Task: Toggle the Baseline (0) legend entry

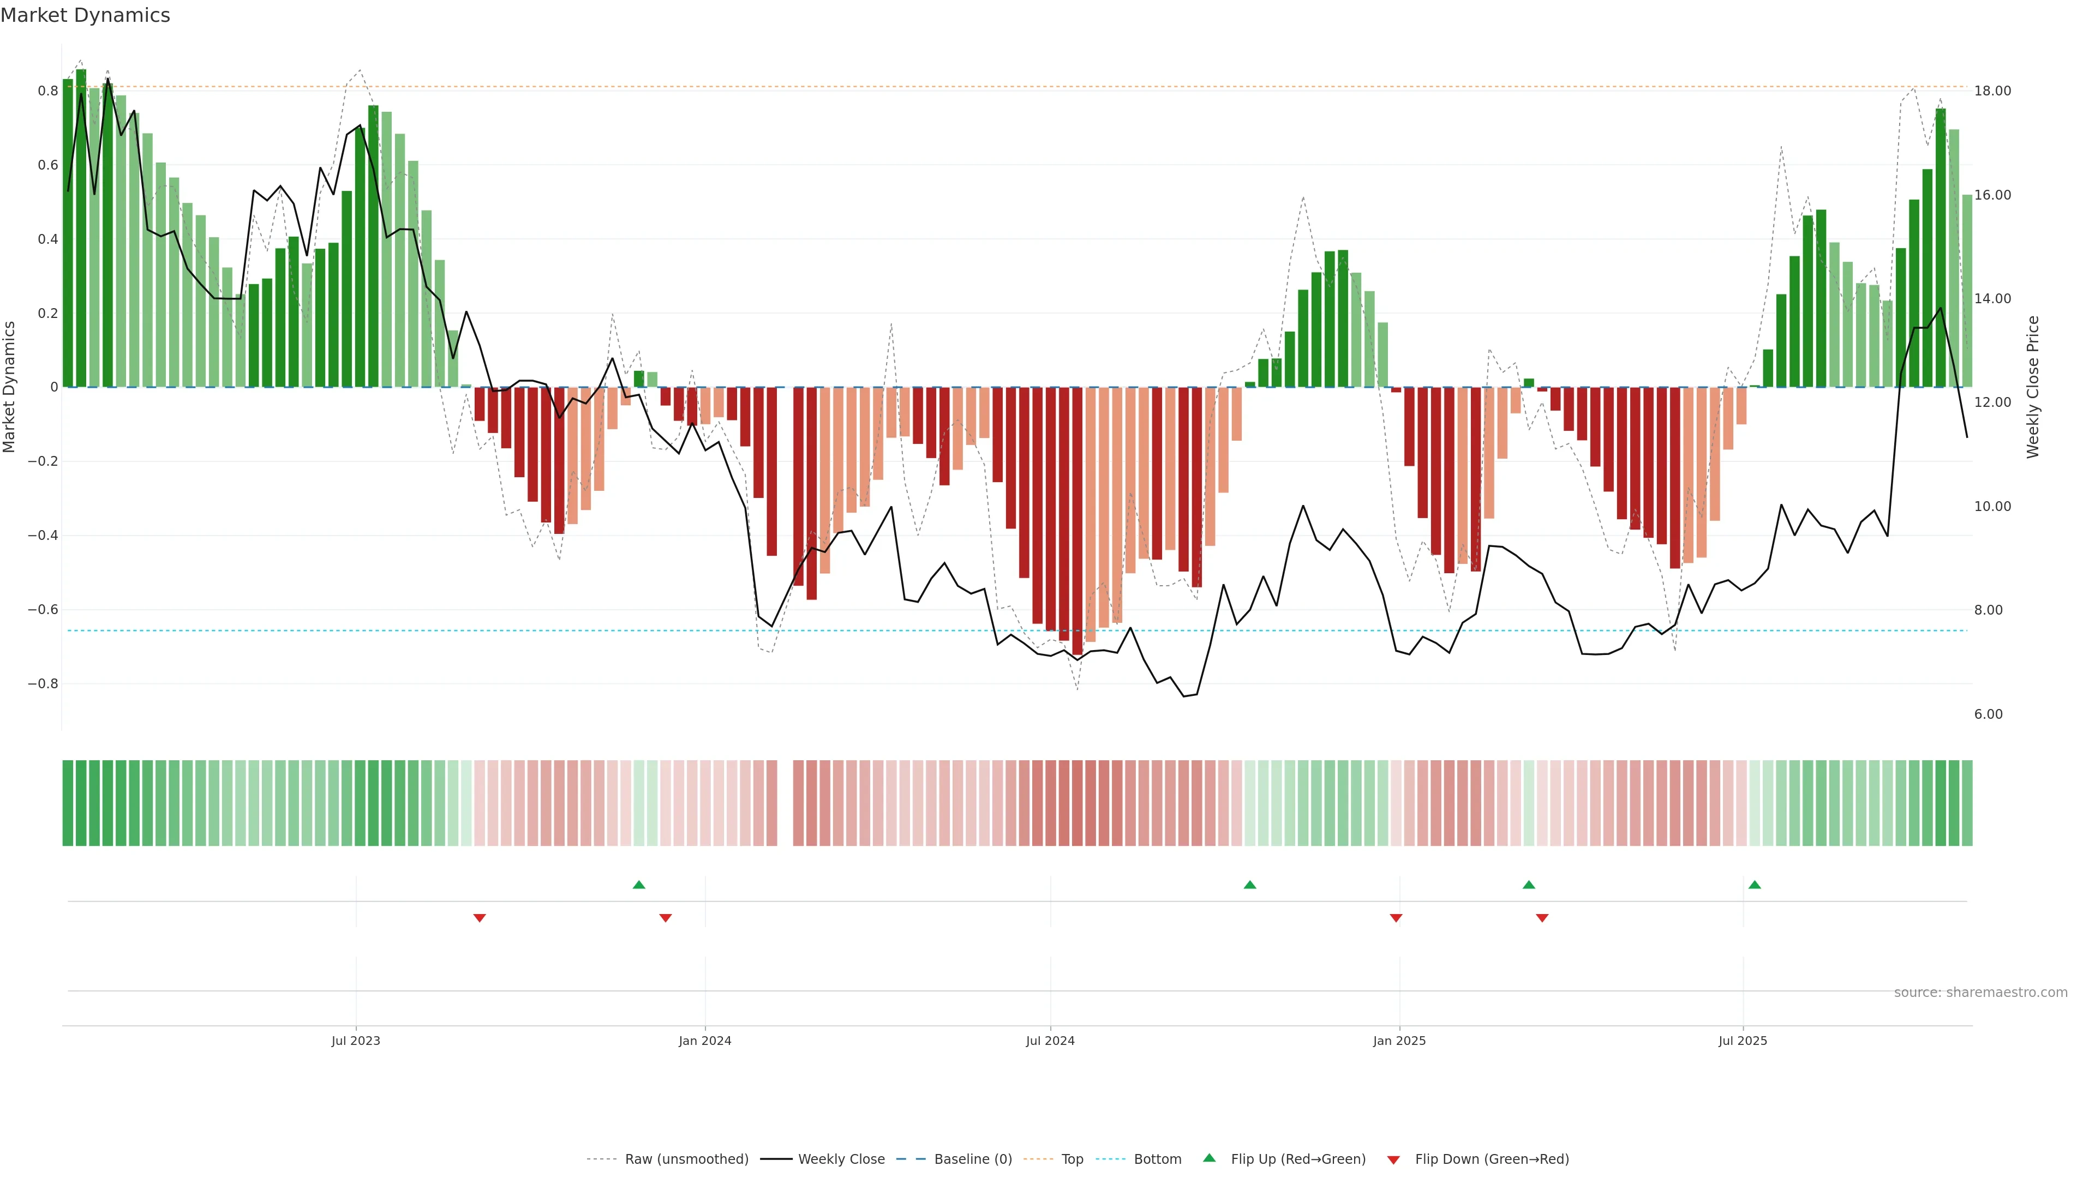Action: tap(973, 1159)
